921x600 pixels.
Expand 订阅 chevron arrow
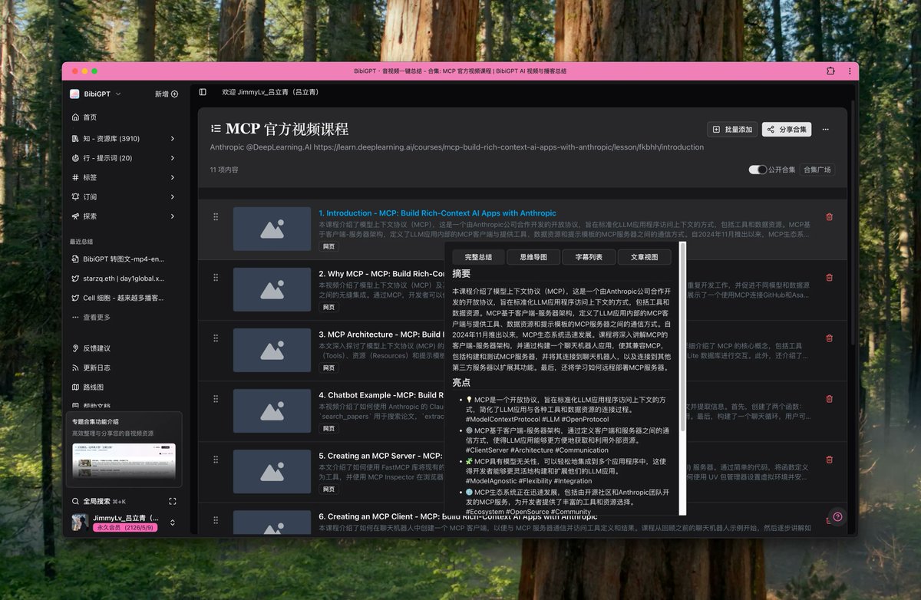coord(172,197)
